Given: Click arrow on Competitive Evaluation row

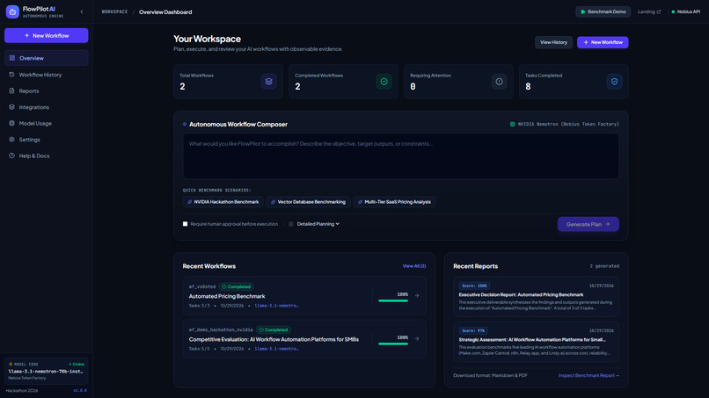Looking at the screenshot, I should pyautogui.click(x=417, y=338).
